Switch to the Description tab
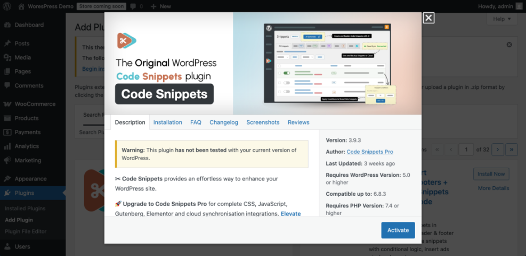 point(130,122)
